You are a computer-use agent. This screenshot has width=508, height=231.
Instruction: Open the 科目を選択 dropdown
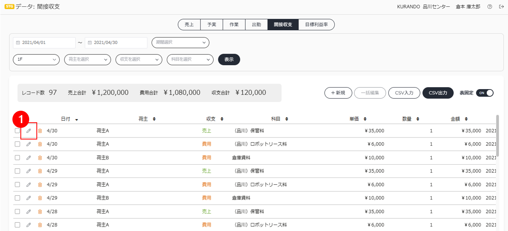pyautogui.click(x=190, y=60)
